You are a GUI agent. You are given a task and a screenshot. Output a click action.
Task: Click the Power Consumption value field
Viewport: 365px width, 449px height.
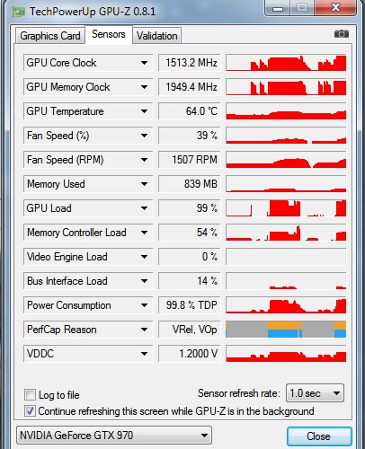point(190,305)
